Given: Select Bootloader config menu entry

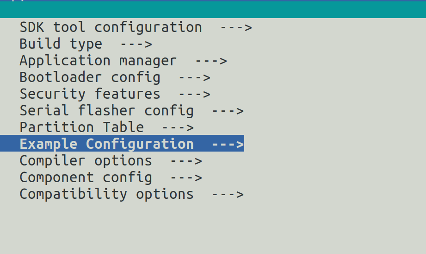Looking at the screenshot, I should 90,77.
